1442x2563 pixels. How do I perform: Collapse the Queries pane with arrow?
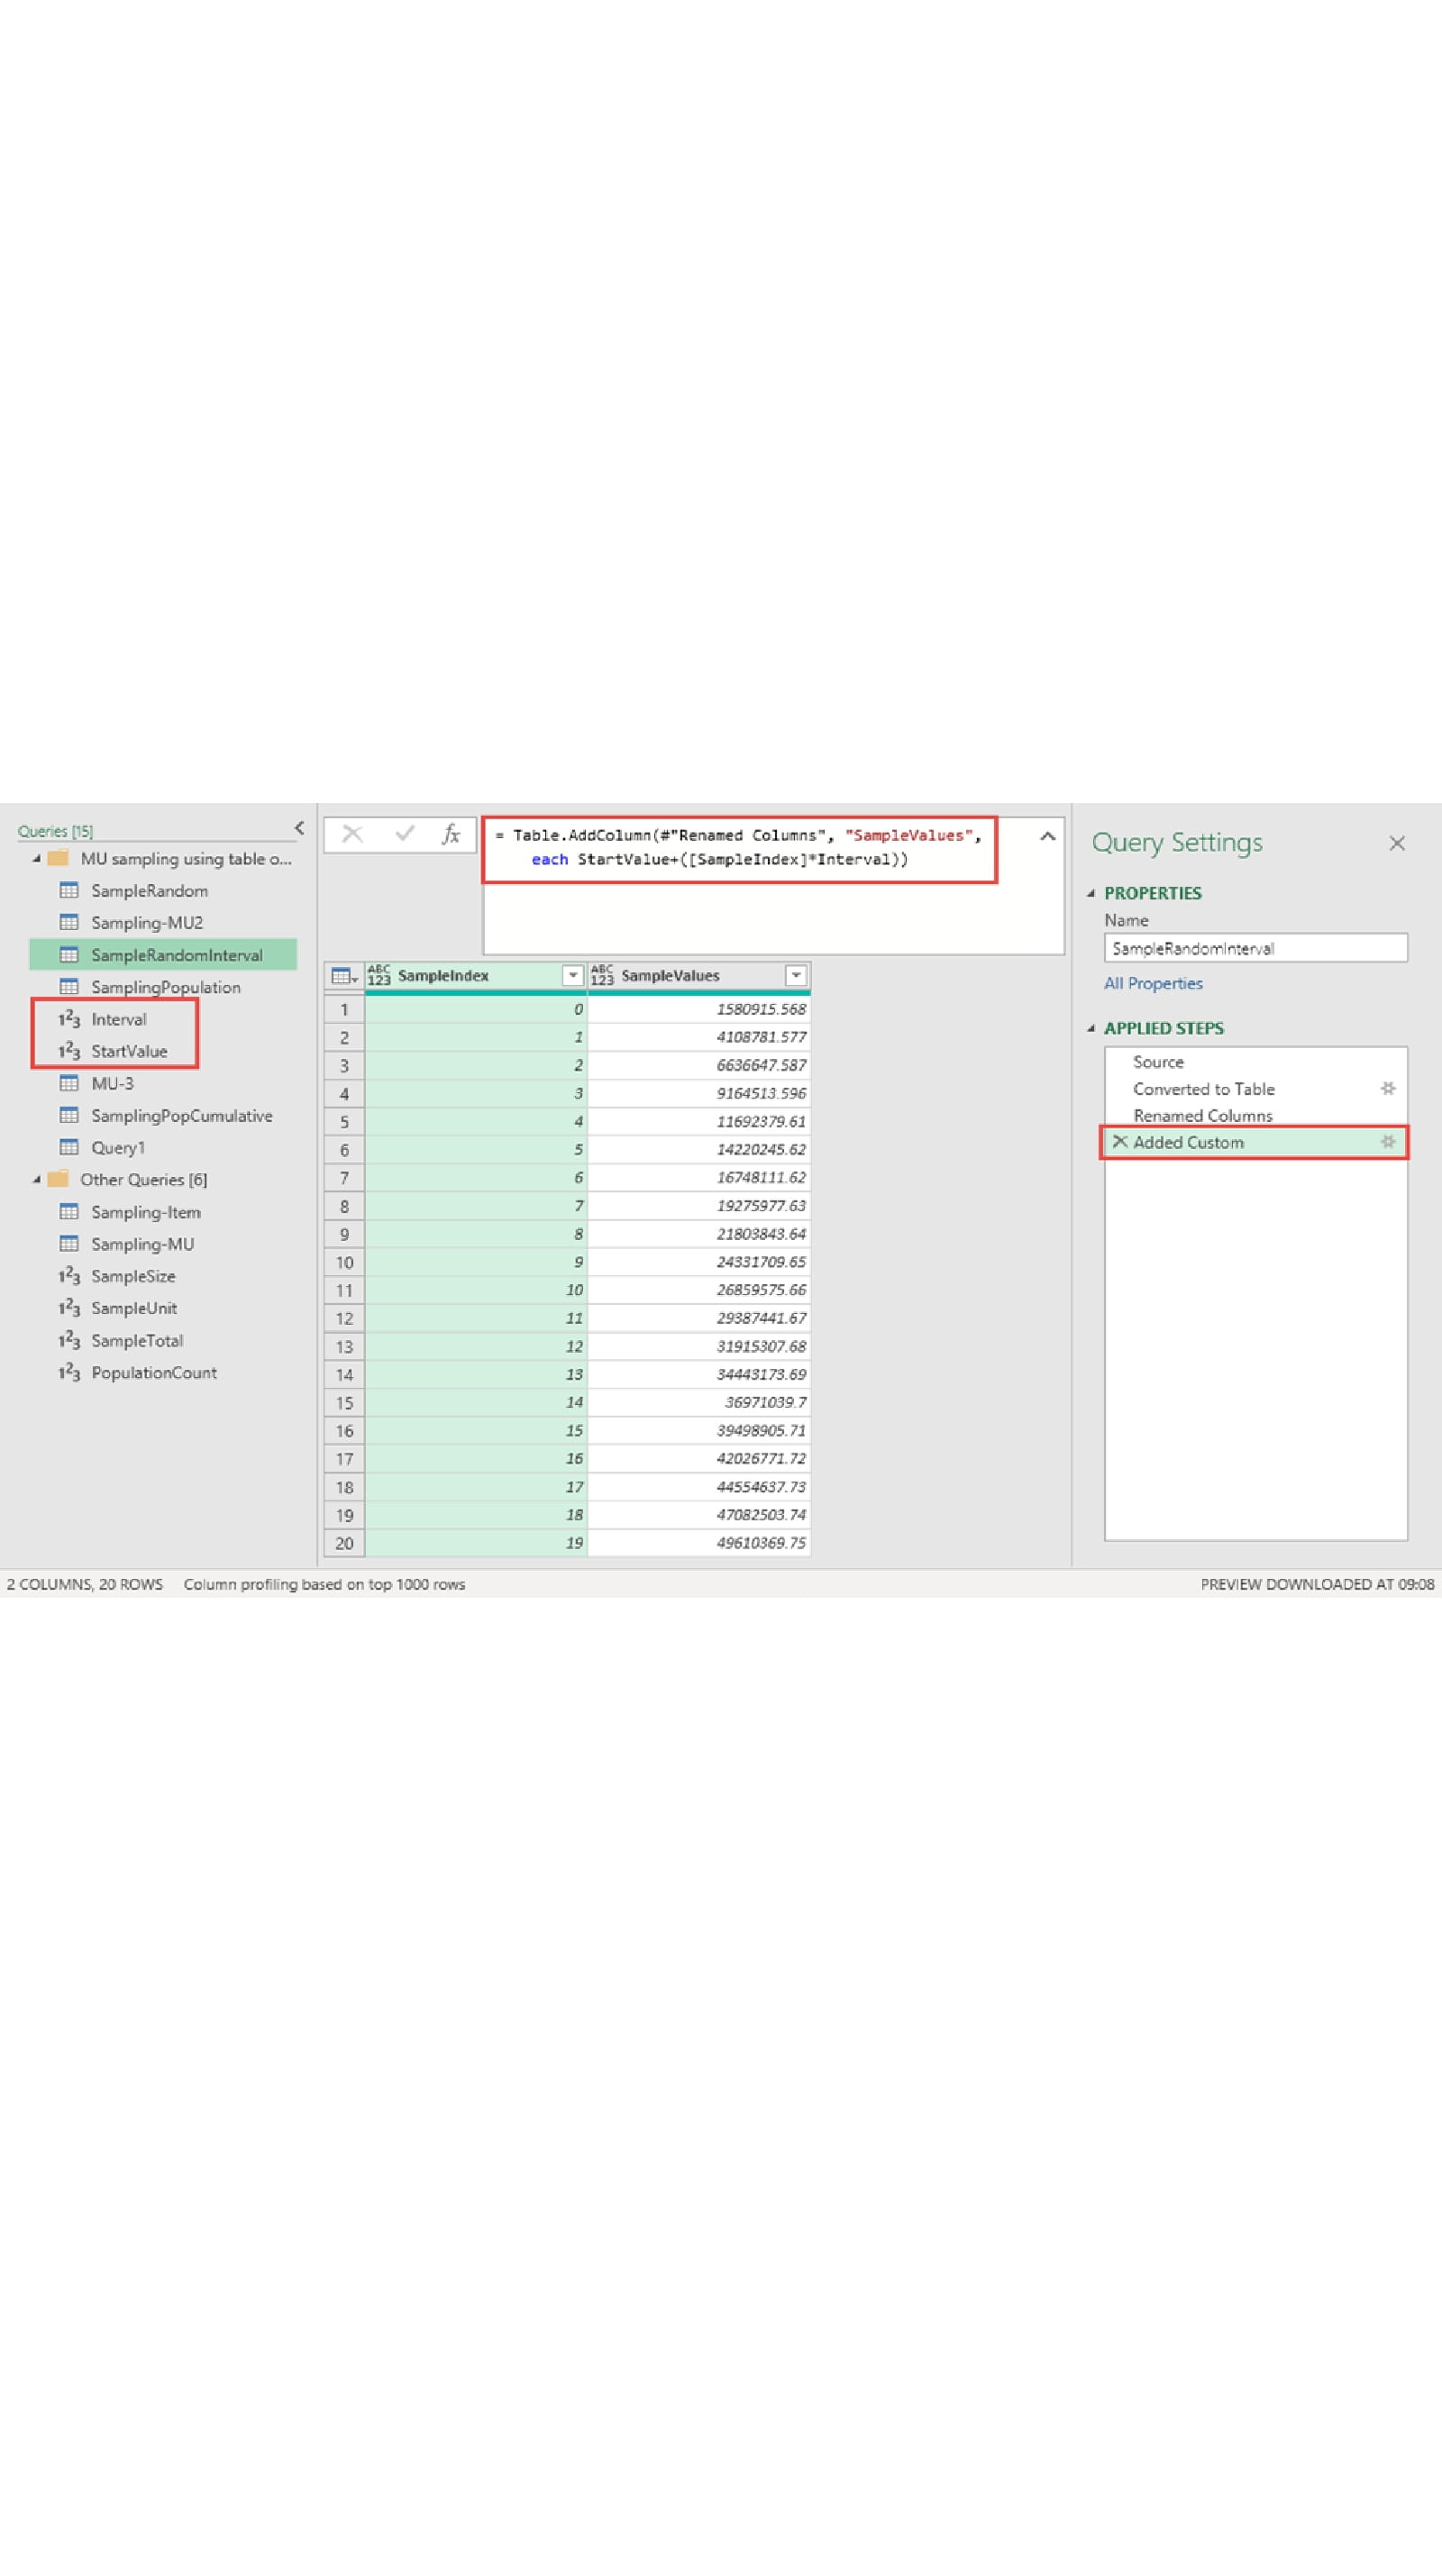pos(298,829)
